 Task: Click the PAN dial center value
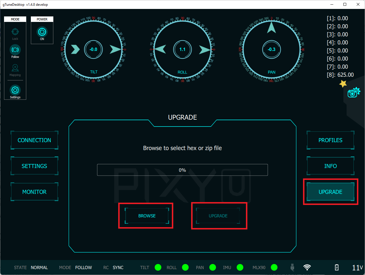coord(271,50)
